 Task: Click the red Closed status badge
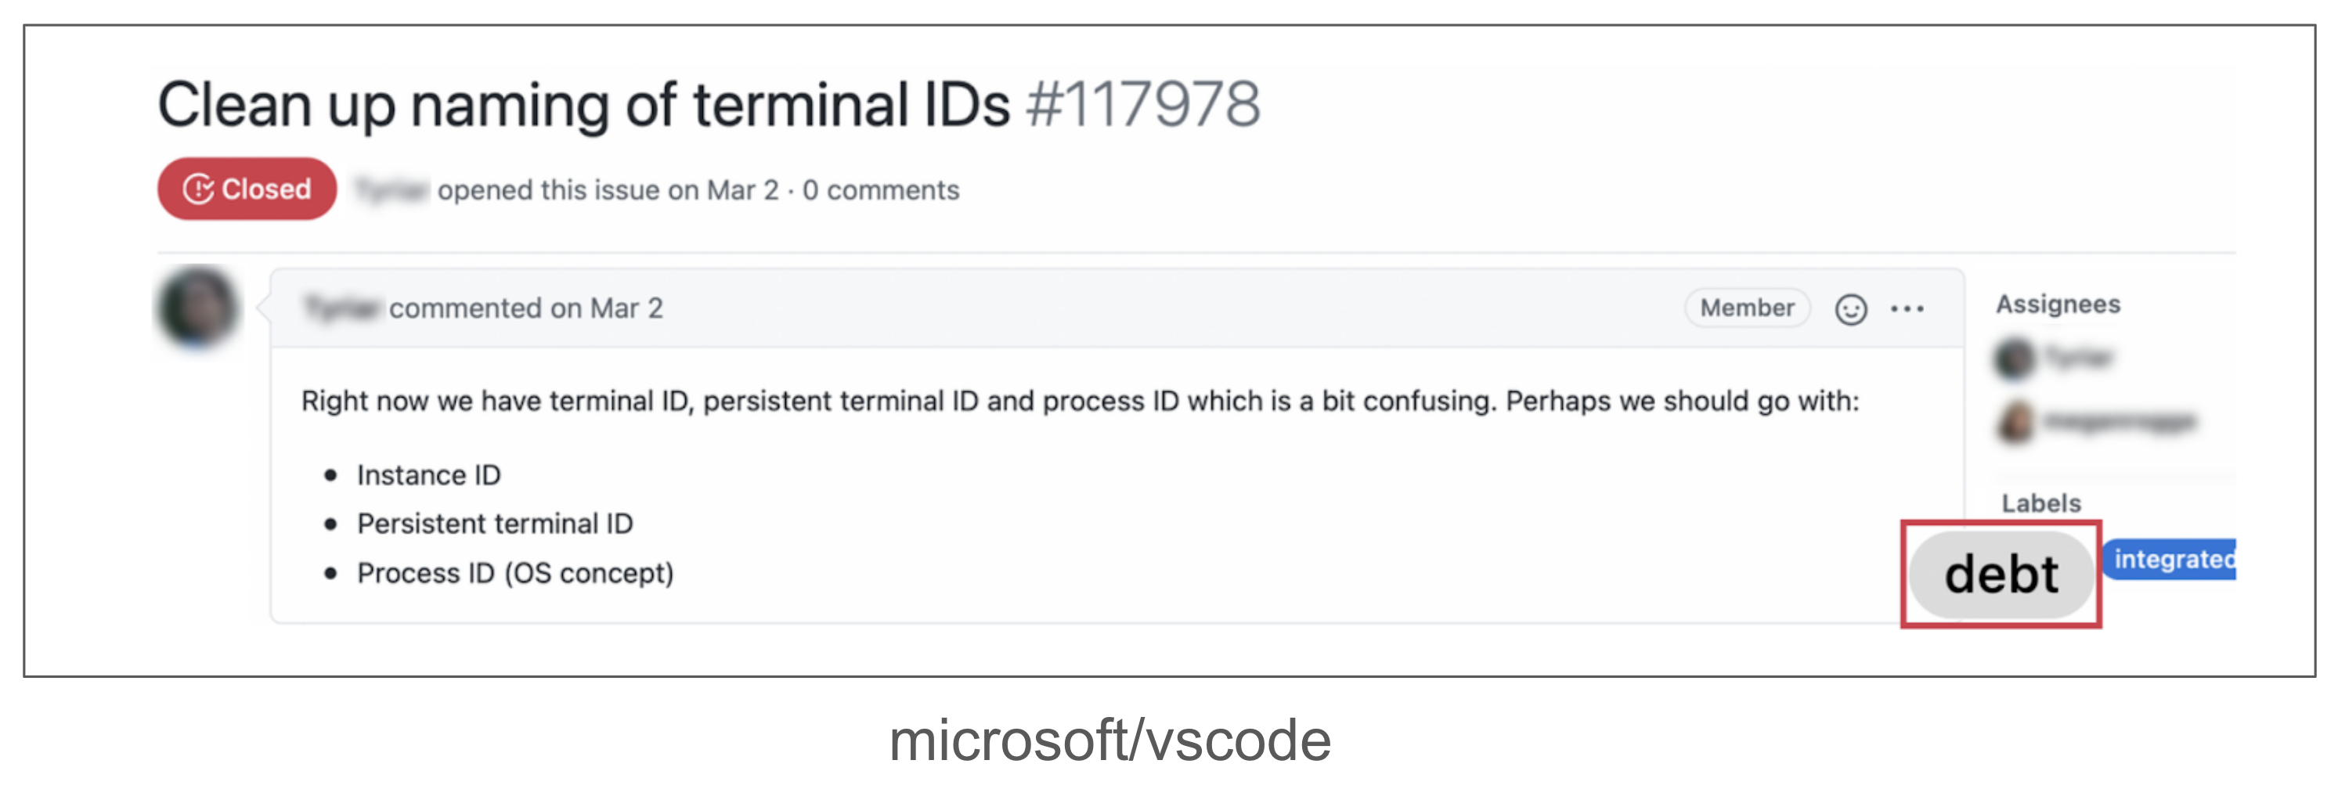pos(247,189)
